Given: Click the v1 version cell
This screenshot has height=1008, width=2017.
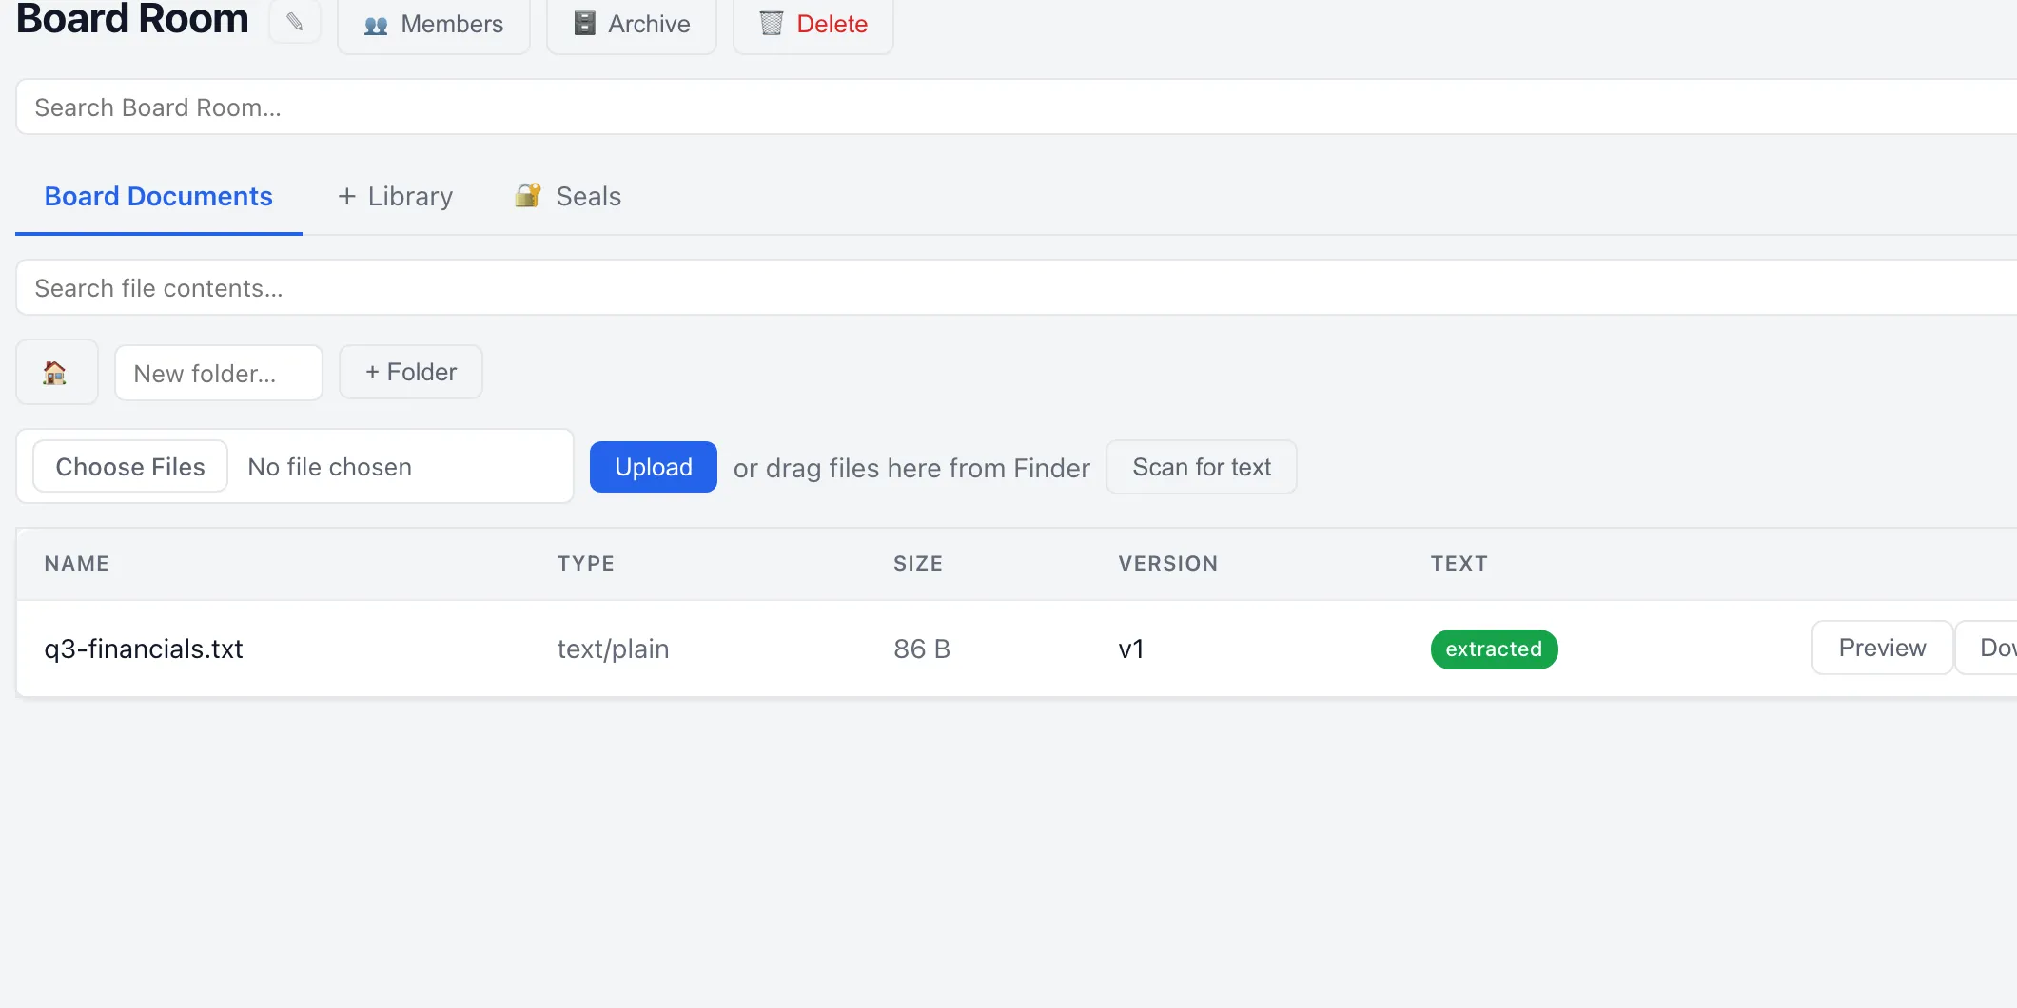Looking at the screenshot, I should pyautogui.click(x=1131, y=649).
